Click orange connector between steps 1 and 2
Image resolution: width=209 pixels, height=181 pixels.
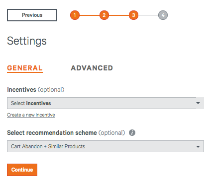click(90, 15)
